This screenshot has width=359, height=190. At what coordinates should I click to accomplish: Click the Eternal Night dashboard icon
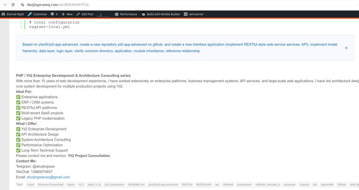coord(4,14)
